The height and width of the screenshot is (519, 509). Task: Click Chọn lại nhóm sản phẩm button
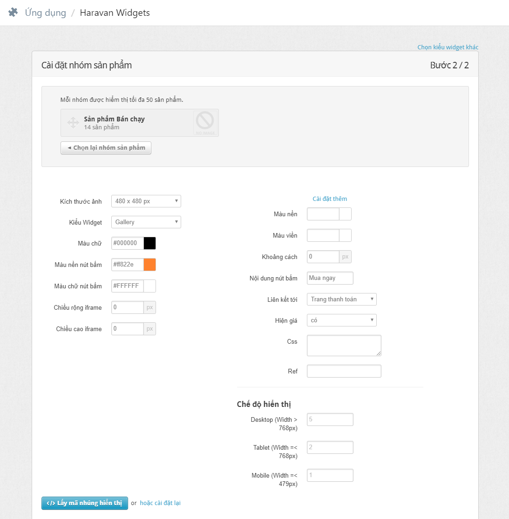click(106, 148)
